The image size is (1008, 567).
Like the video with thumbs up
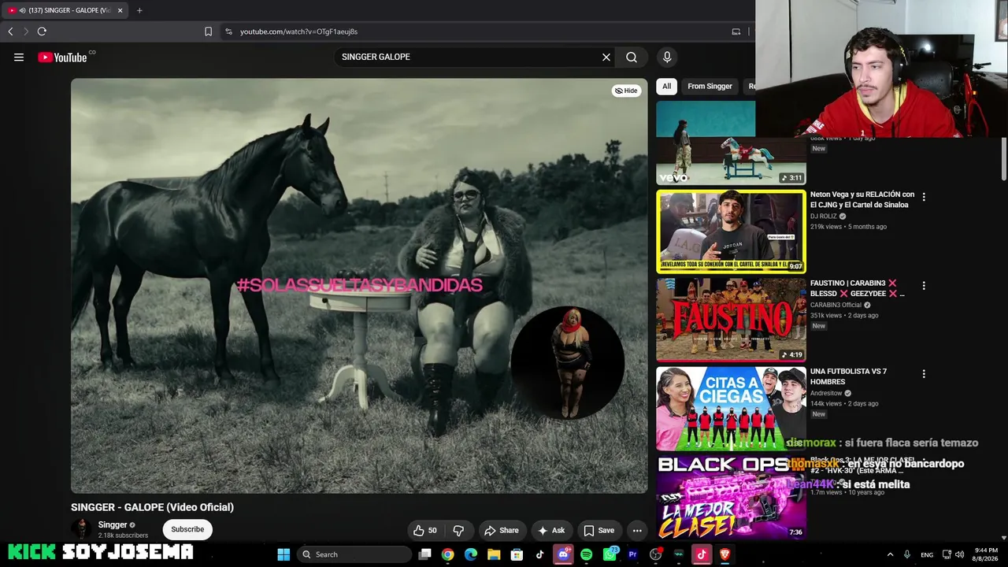[x=425, y=530]
